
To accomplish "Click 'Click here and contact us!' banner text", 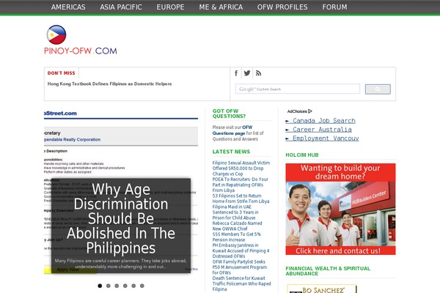I will coord(338,251).
